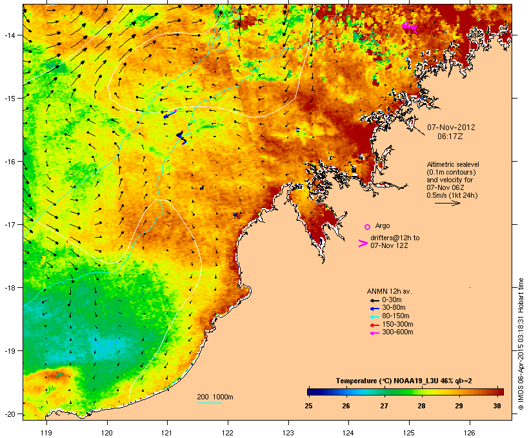Click the magenta Argo circle legend marker
529x438 pixels.
[368, 227]
